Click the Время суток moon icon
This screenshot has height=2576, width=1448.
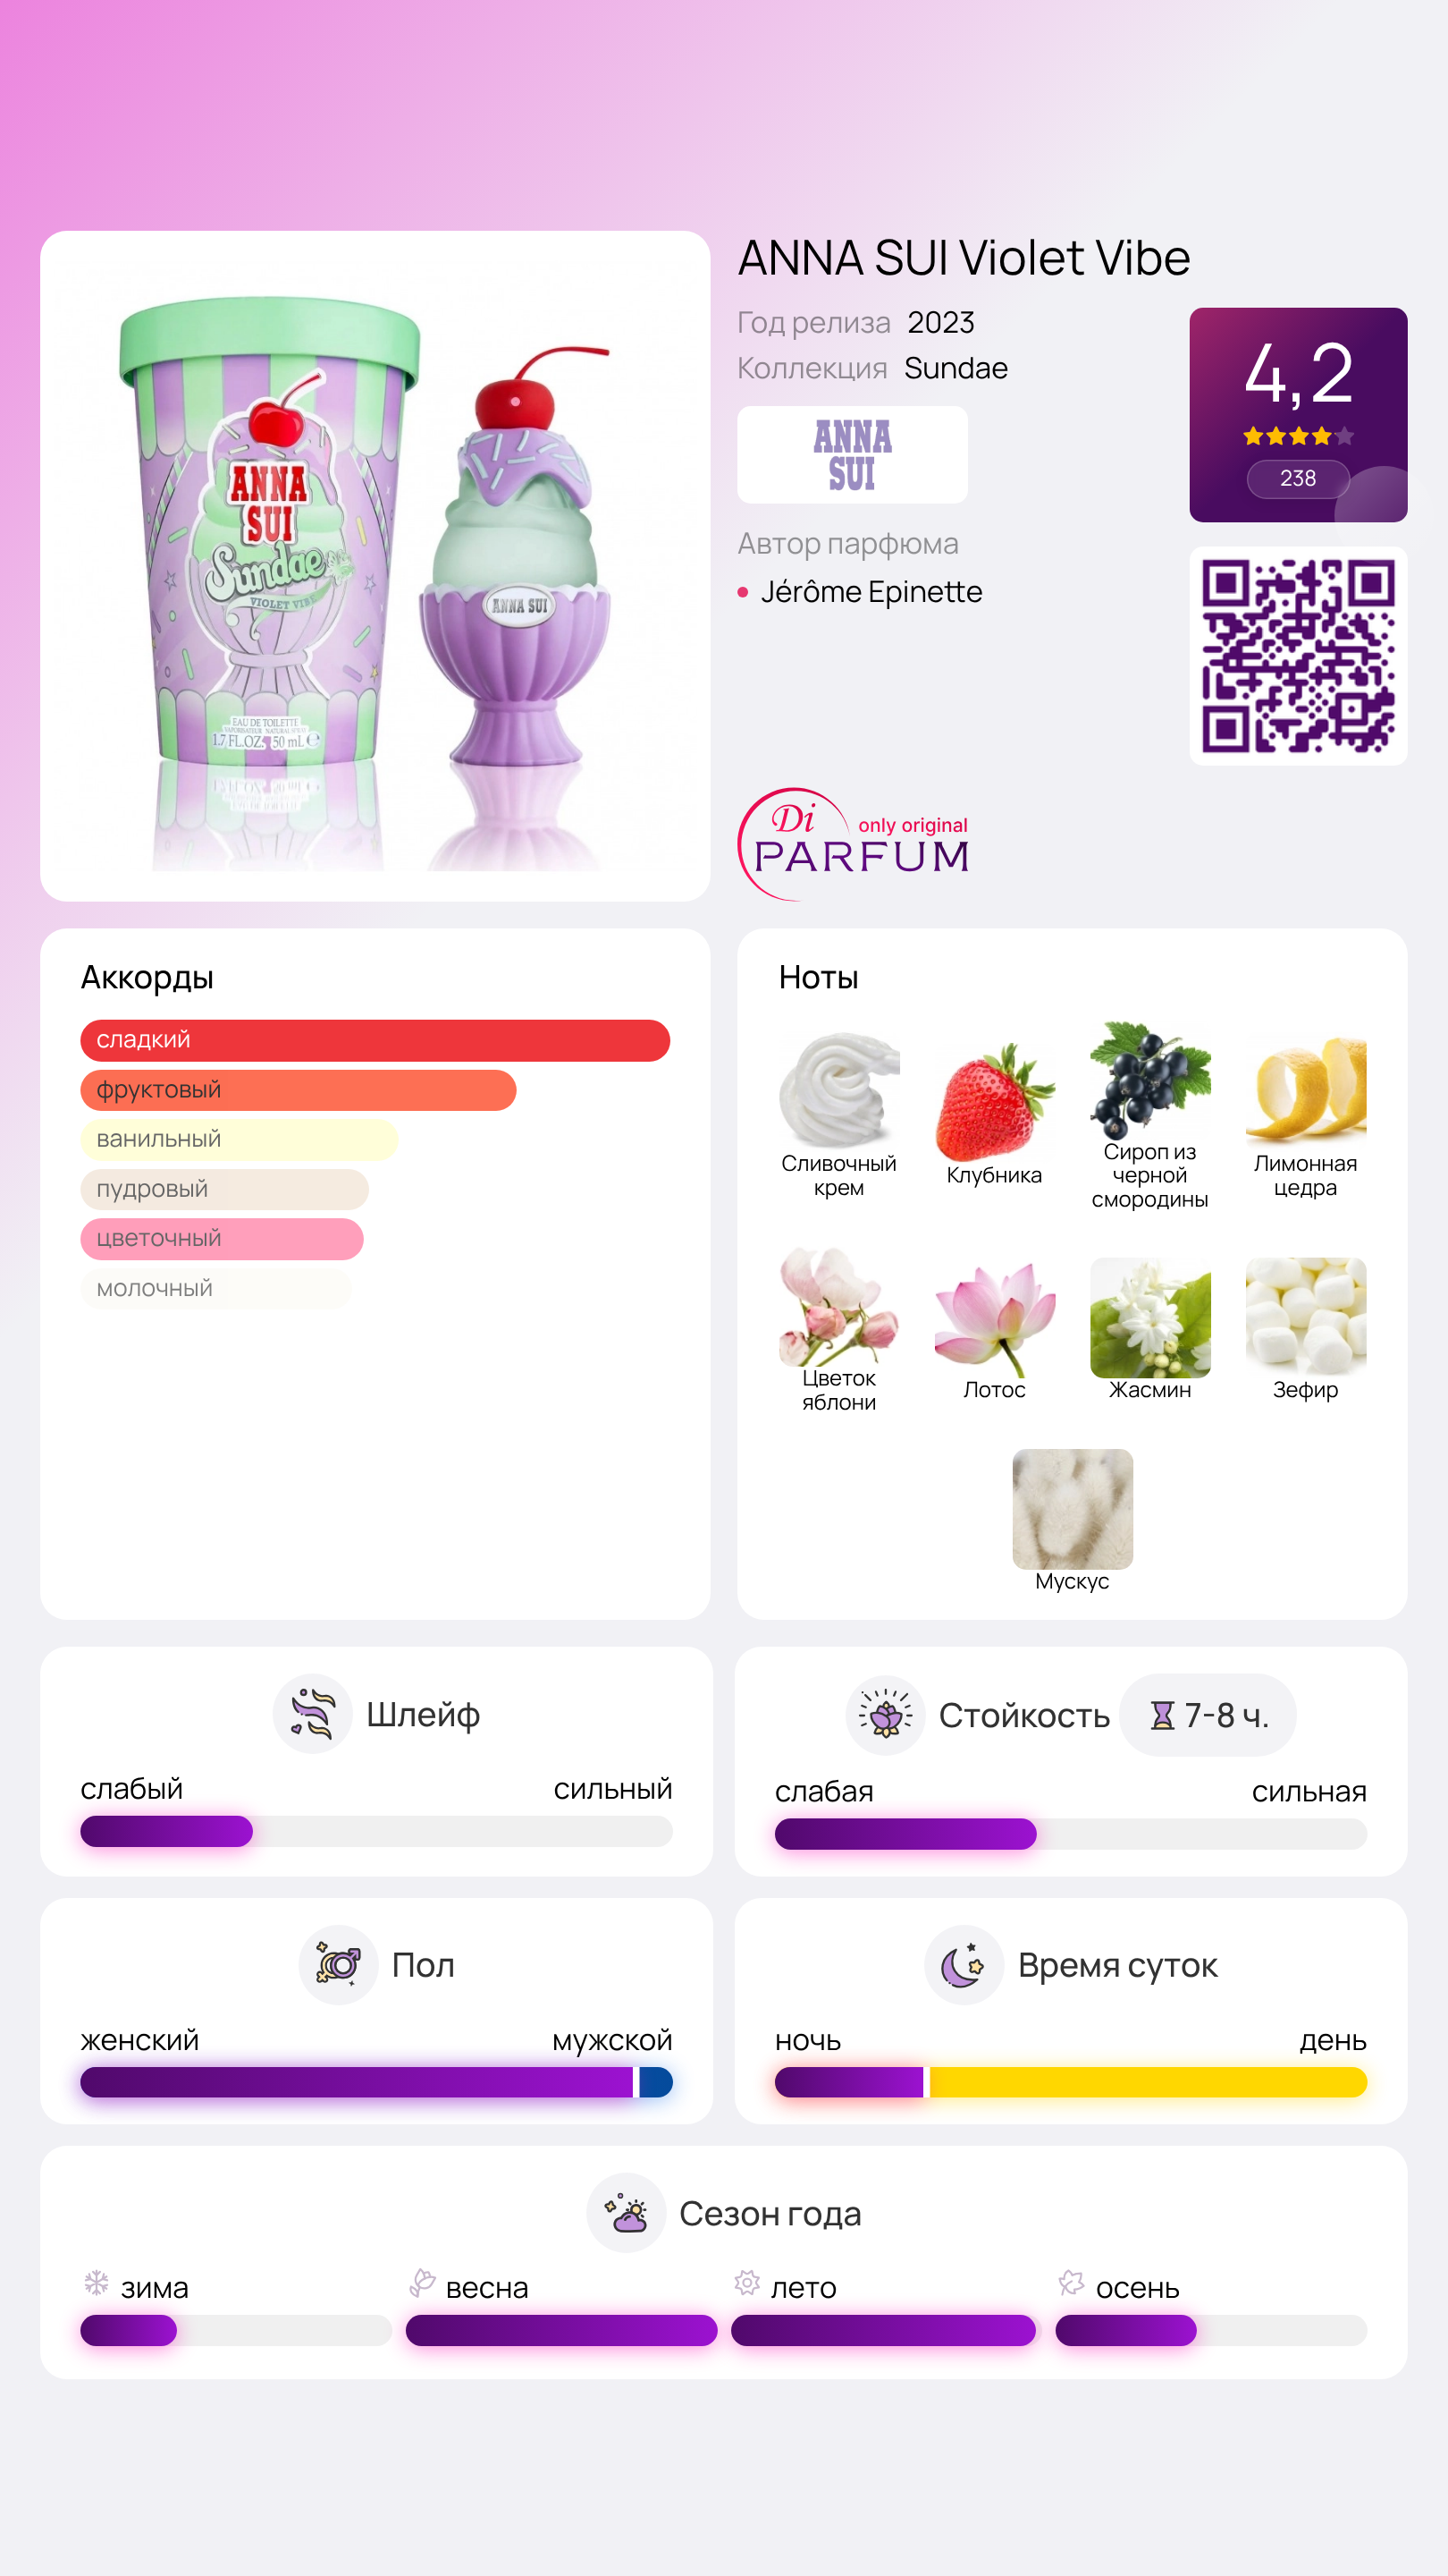coord(964,1965)
